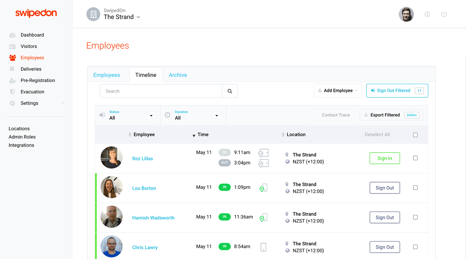
Task: Click the building icon beside The Strand
Action: point(93,14)
